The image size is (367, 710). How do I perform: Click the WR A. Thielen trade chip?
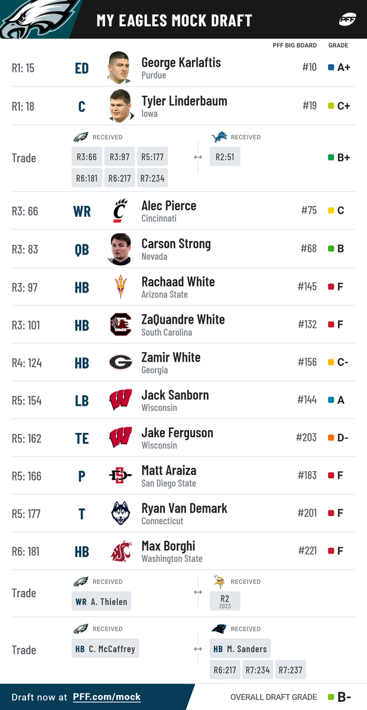pyautogui.click(x=102, y=602)
